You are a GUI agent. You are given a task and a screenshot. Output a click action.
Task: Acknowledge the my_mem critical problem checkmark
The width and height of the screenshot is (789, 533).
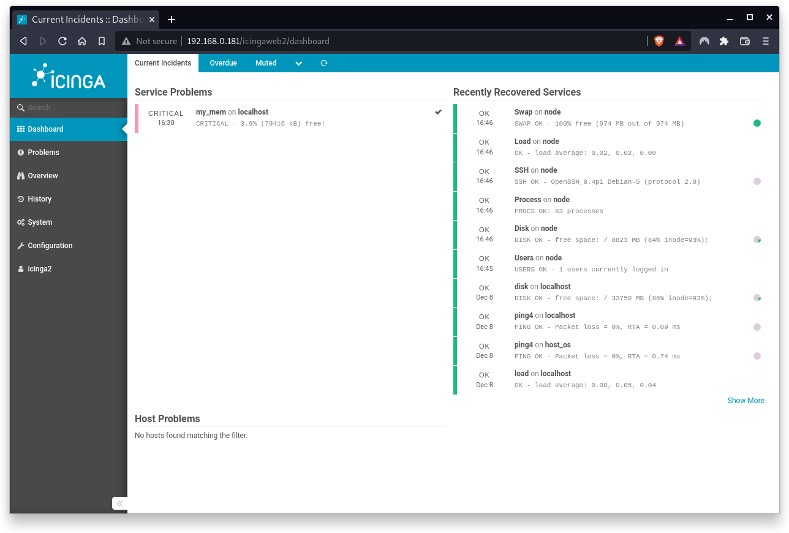coord(438,112)
